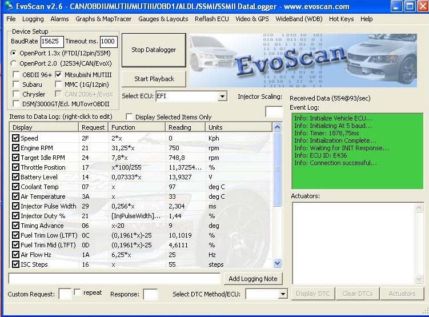This screenshot has width=429, height=317.
Task: Toggle the repeat checkbox
Action: coord(78,292)
